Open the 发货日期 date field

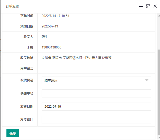[96, 107]
